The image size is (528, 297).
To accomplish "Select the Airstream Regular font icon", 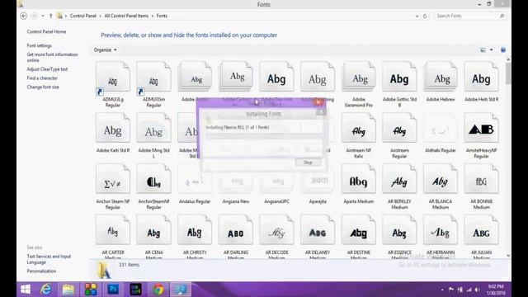I will (399, 128).
